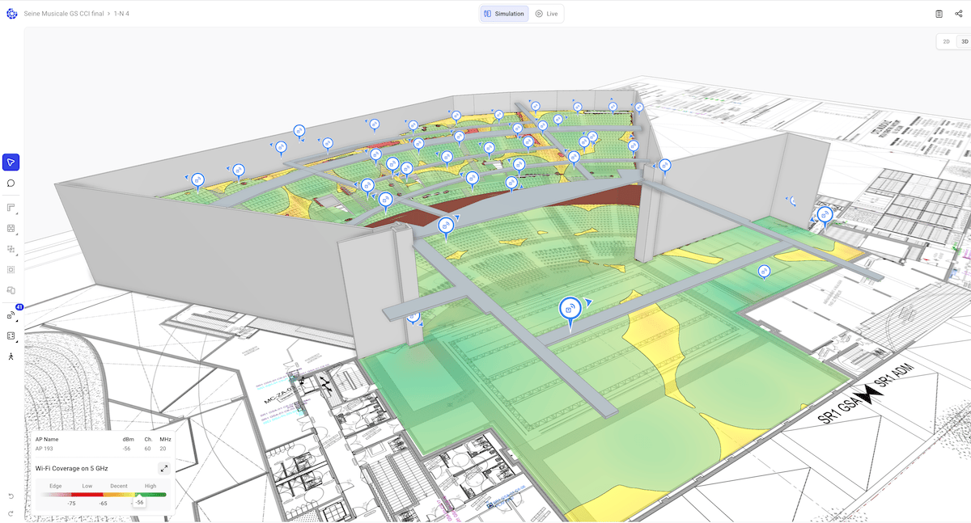971x523 pixels.
Task: Select the highlighted AP 193 pin on the map
Action: click(x=569, y=307)
